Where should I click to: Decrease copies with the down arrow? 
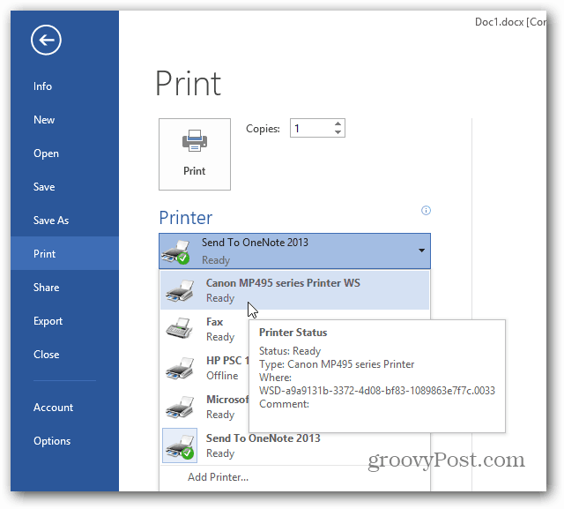click(338, 132)
